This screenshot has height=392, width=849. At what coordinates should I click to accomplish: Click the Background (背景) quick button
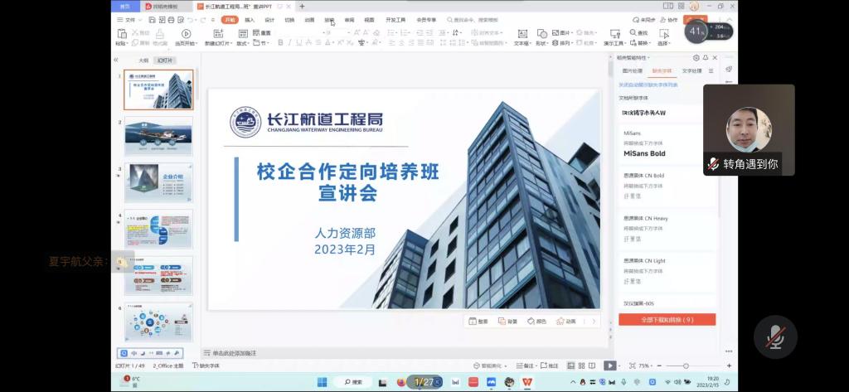(x=507, y=321)
